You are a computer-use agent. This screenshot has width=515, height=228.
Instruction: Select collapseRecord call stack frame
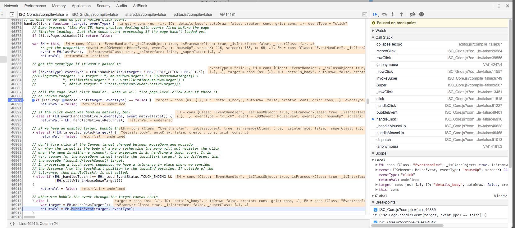(x=389, y=44)
